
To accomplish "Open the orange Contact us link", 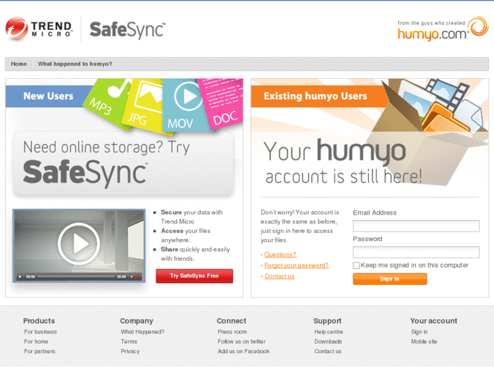I will point(279,276).
